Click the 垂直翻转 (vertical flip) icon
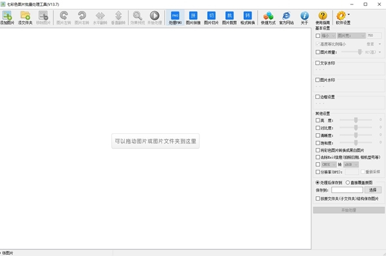 (x=118, y=18)
